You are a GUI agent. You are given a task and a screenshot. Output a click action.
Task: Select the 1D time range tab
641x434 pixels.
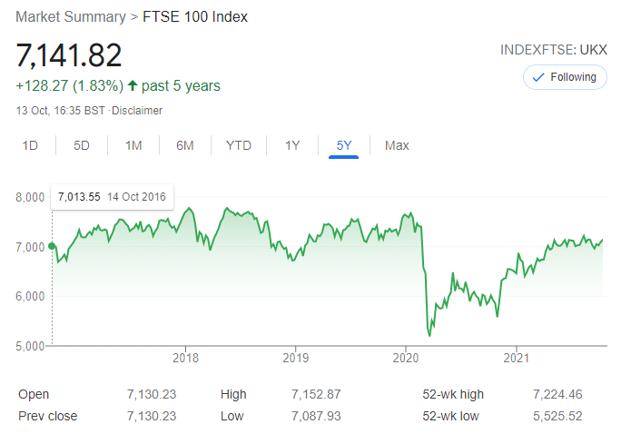30,145
